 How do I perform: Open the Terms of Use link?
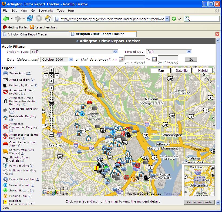coord(173,194)
